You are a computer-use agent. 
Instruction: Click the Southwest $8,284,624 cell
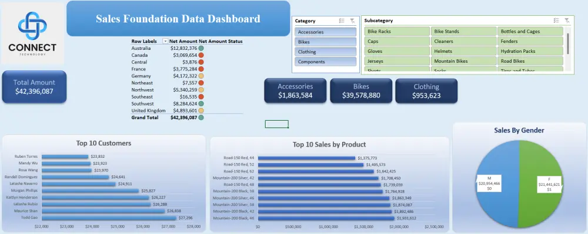coord(183,104)
